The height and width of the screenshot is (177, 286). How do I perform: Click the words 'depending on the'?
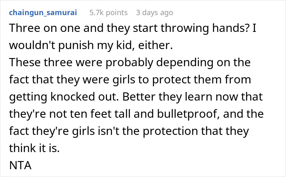coord(203,63)
